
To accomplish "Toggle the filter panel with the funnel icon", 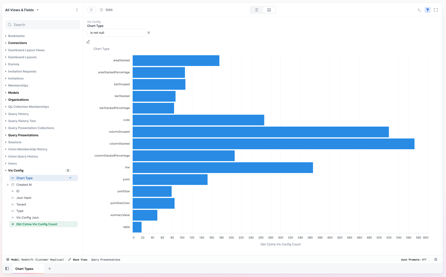I will (x=428, y=10).
